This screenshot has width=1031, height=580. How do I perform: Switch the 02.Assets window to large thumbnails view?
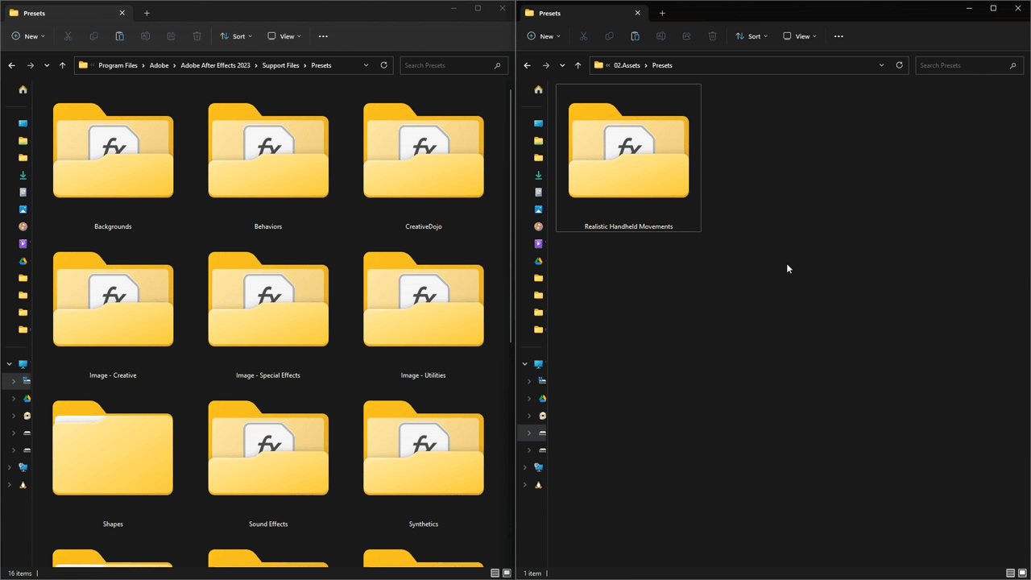(x=1022, y=574)
